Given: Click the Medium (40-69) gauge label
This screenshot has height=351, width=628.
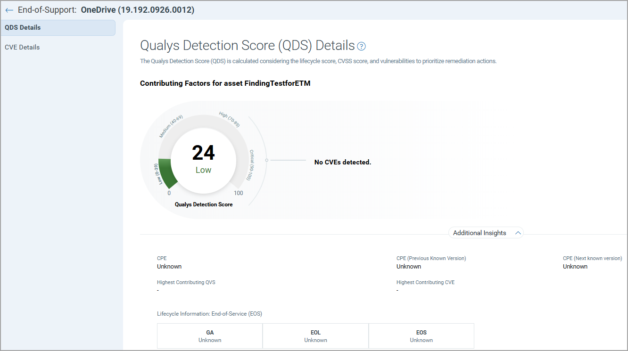Looking at the screenshot, I should (171, 126).
